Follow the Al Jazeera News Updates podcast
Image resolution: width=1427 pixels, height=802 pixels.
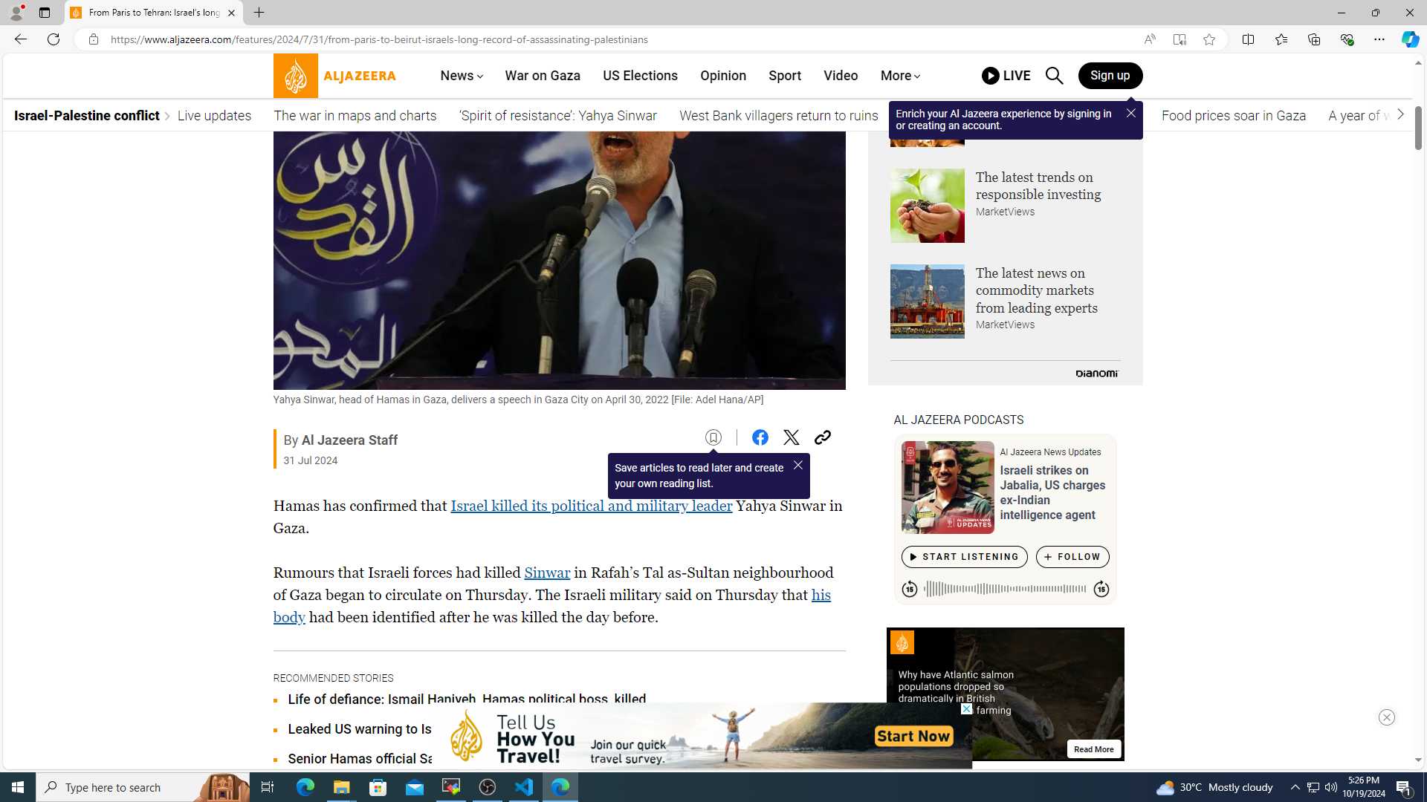(1072, 557)
